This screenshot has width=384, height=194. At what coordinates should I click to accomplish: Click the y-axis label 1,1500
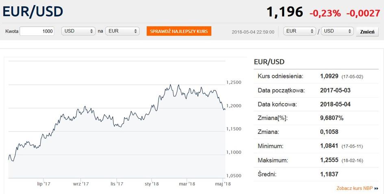click(x=234, y=129)
